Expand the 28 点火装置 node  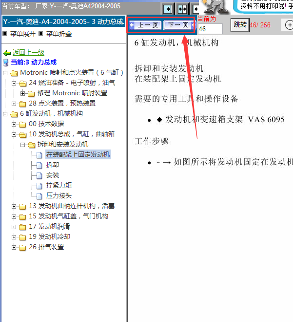pyautogui.click(x=14, y=104)
